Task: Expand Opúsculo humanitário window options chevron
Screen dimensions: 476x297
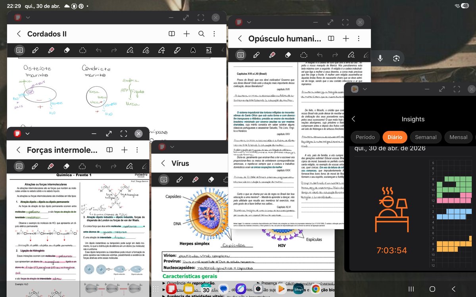Action: 249,22
